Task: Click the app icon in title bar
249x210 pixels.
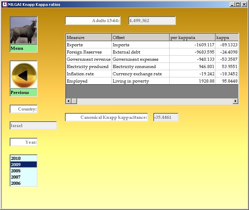Action: pyautogui.click(x=4, y=4)
